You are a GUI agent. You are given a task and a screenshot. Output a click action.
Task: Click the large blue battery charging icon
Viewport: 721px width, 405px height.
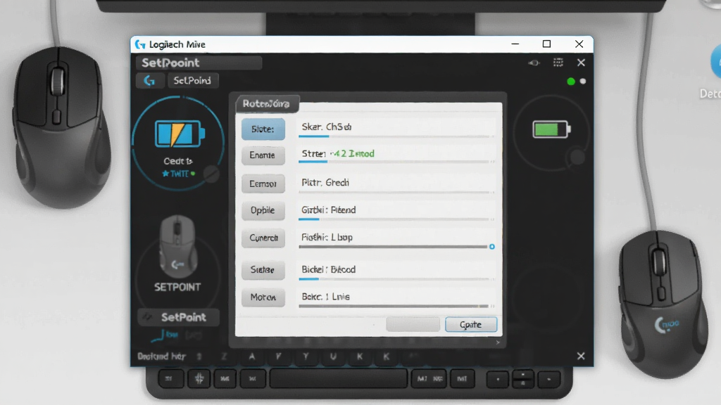pos(180,134)
